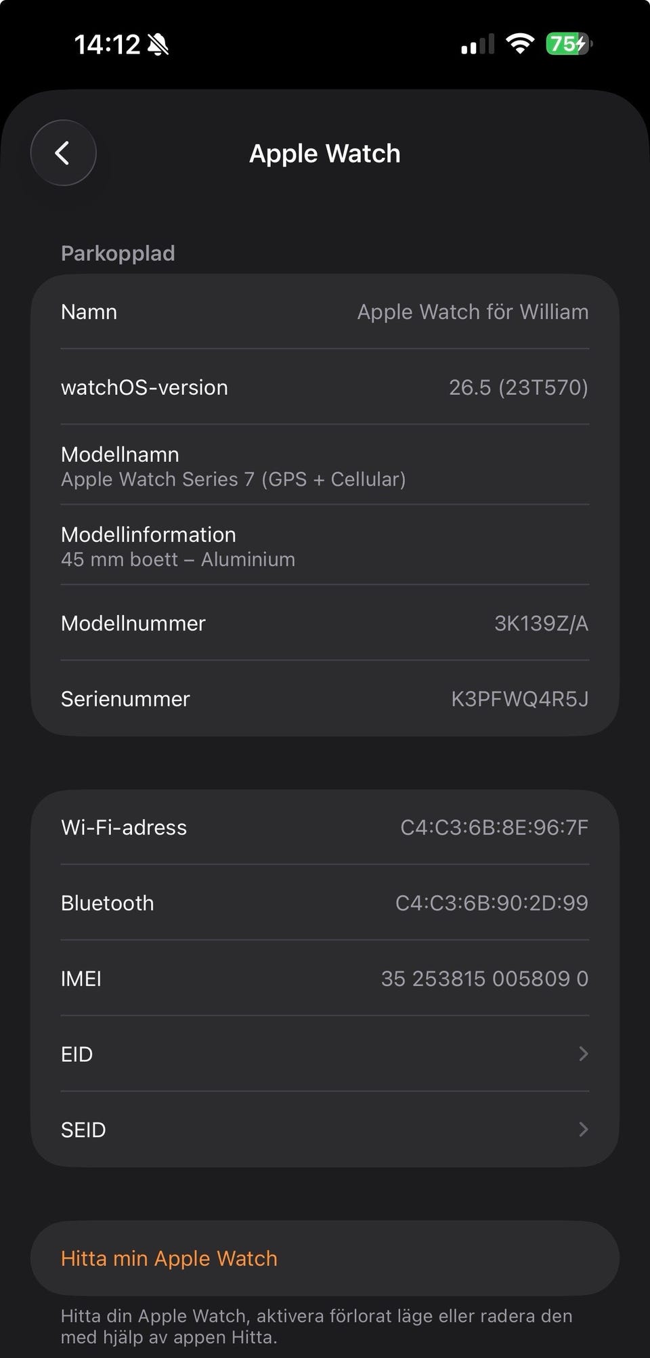Tap the Bluetooth address row
650x1358 pixels.
[325, 903]
